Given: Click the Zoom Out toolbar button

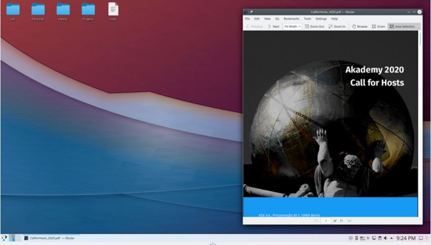Looking at the screenshot, I should [x=314, y=27].
